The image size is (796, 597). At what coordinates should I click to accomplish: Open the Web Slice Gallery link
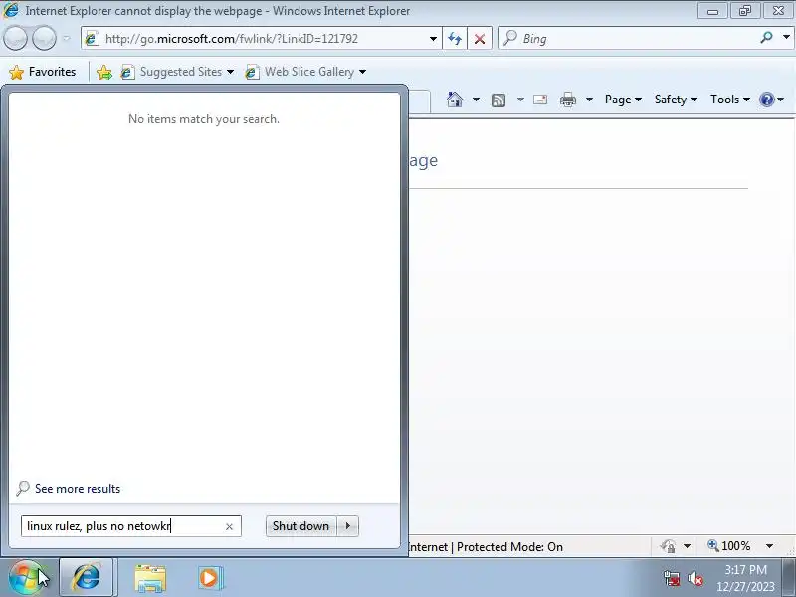[305, 72]
